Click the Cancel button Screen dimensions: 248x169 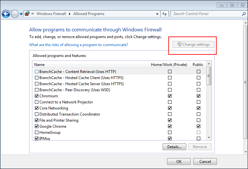[205, 162]
